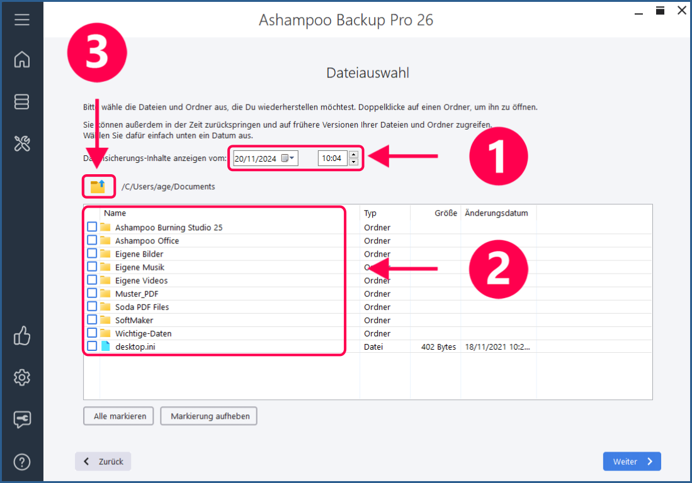Viewport: 692px width, 483px height.
Task: Tick the desktop.ini checkbox
Action: (92, 346)
